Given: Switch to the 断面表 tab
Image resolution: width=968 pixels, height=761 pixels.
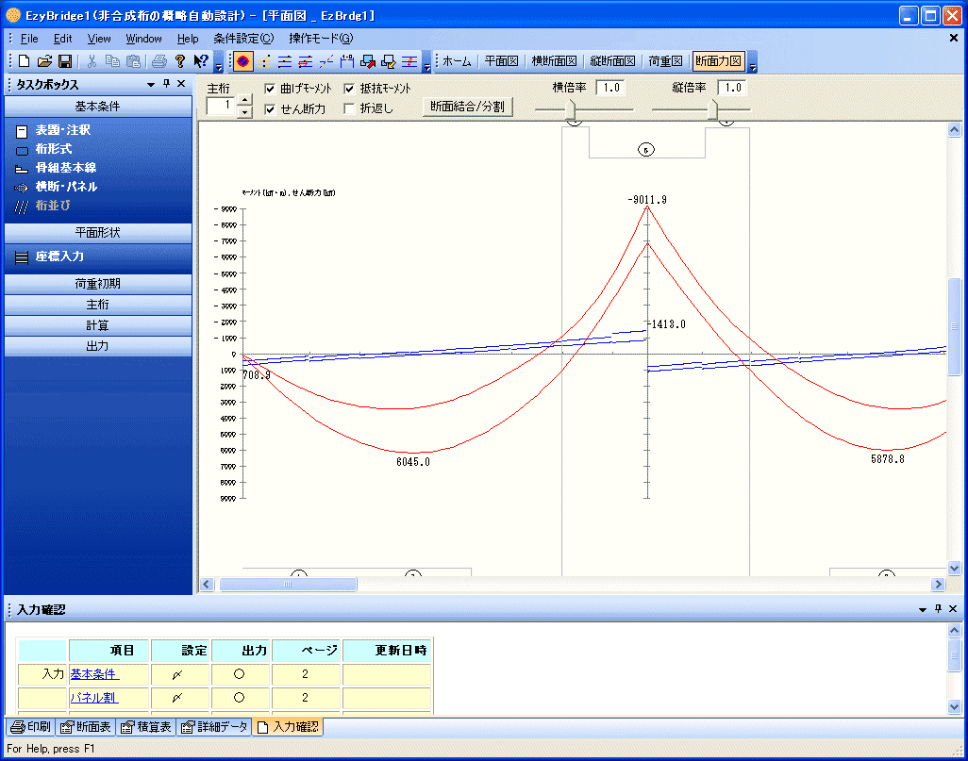Looking at the screenshot, I should point(85,727).
